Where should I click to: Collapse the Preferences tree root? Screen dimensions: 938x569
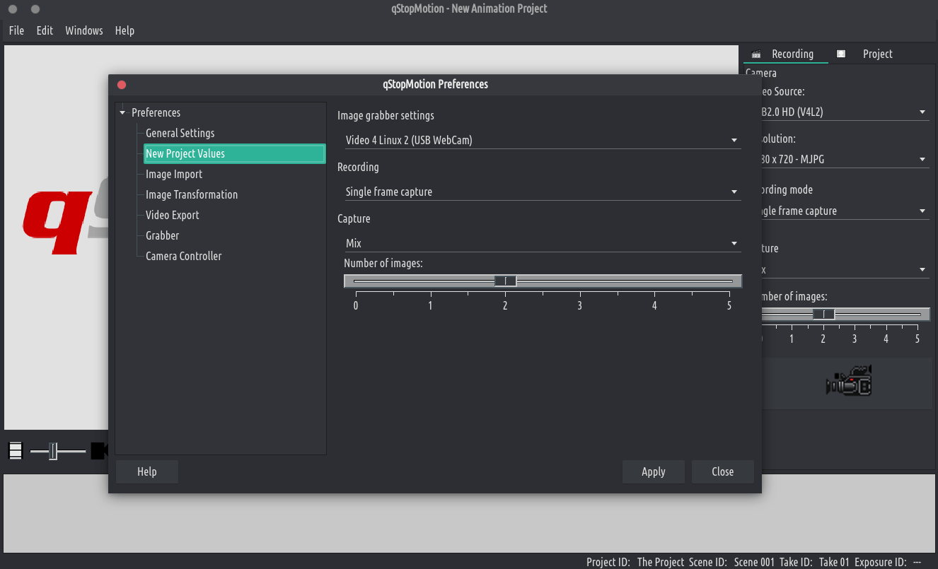tap(122, 113)
